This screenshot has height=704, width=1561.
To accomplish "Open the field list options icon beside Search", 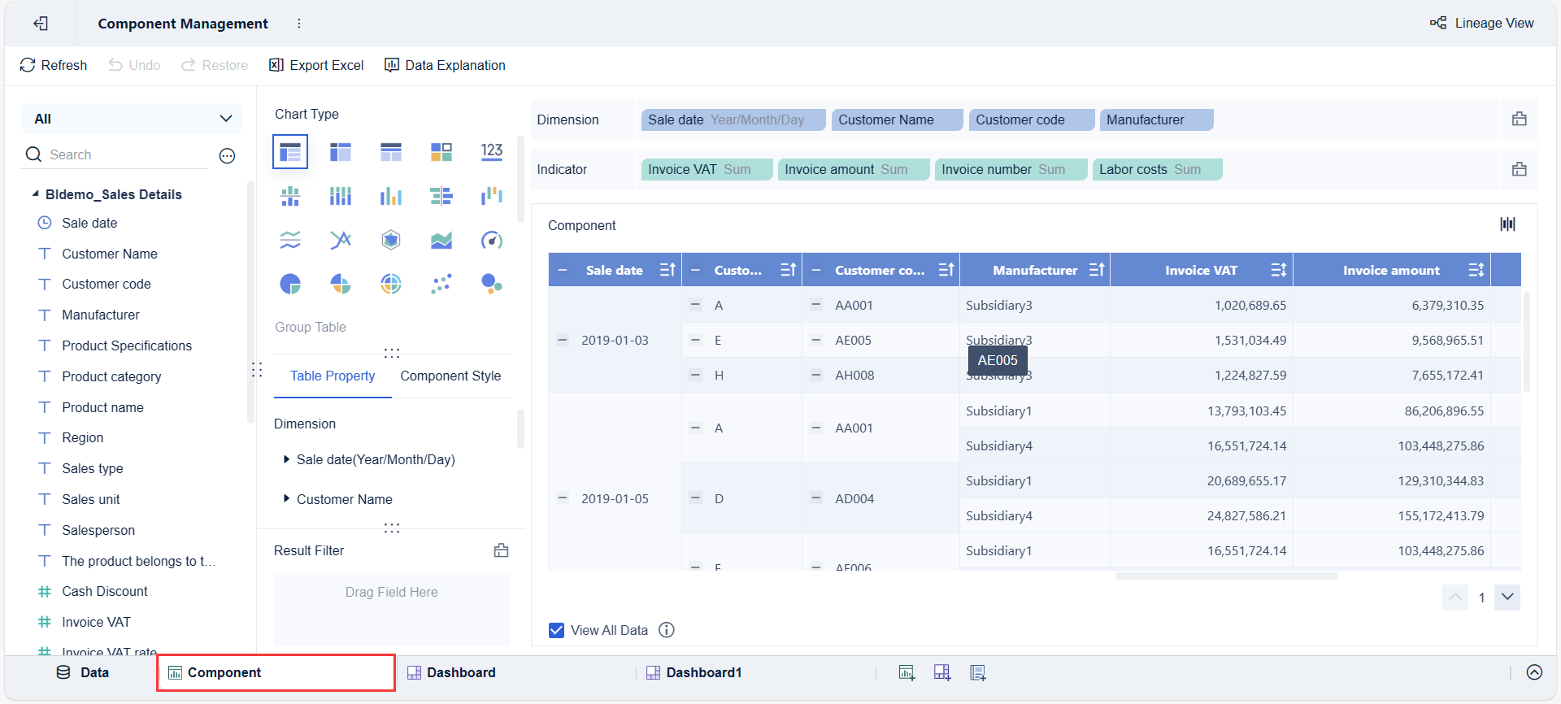I will click(x=228, y=155).
